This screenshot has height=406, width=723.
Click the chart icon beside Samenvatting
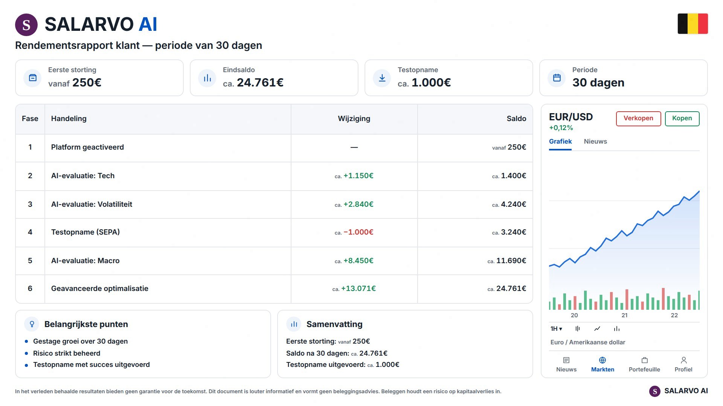pyautogui.click(x=294, y=324)
